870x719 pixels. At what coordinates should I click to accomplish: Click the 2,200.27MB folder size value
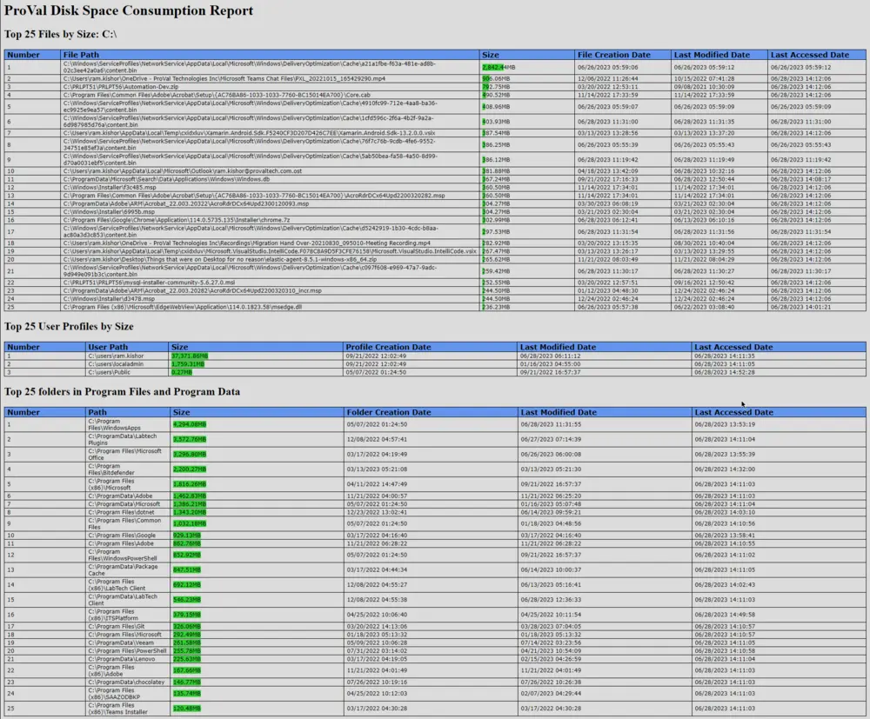point(189,469)
